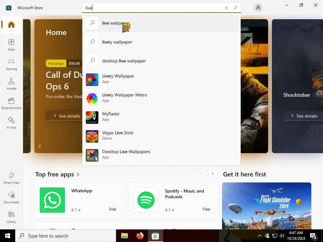Click the $99.99 price tag

74,64
